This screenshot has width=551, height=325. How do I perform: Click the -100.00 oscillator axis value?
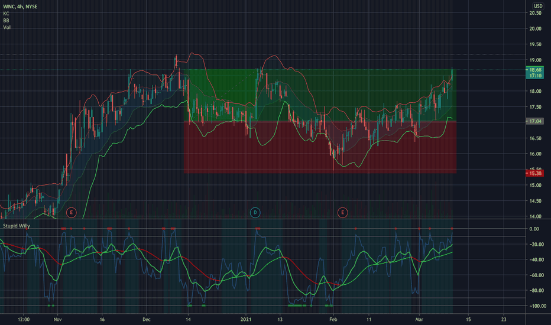point(537,305)
